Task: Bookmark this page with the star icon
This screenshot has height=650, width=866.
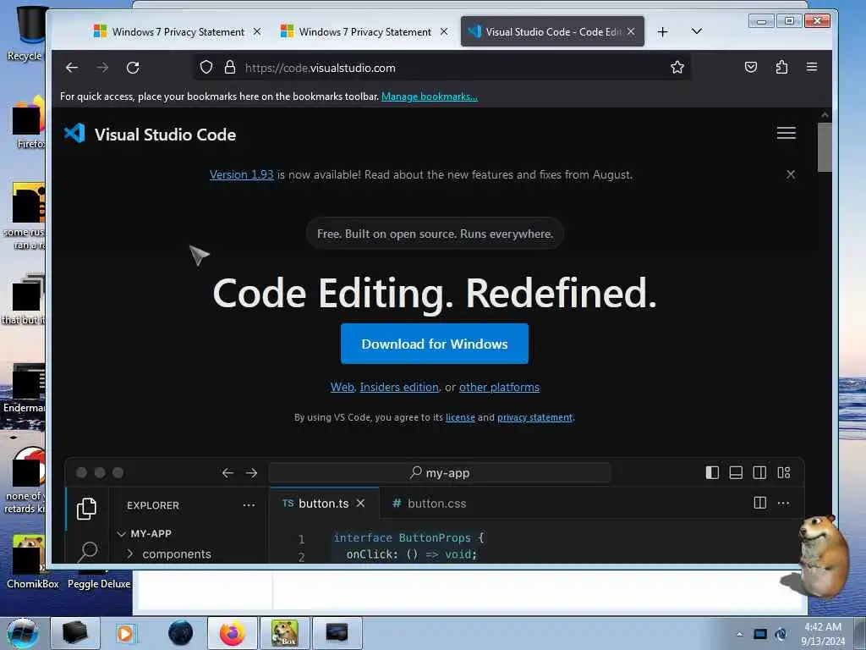Action: click(x=677, y=68)
